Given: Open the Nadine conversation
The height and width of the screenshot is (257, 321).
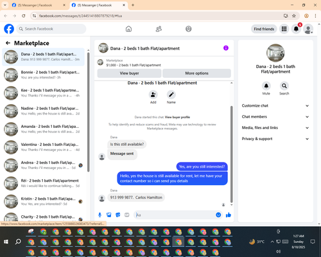Looking at the screenshot, I should [x=43, y=111].
